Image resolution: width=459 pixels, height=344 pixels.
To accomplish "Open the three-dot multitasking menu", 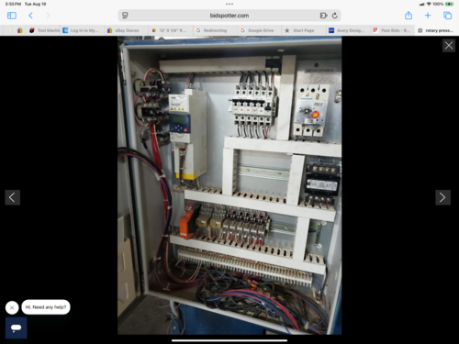I will click(x=229, y=4).
